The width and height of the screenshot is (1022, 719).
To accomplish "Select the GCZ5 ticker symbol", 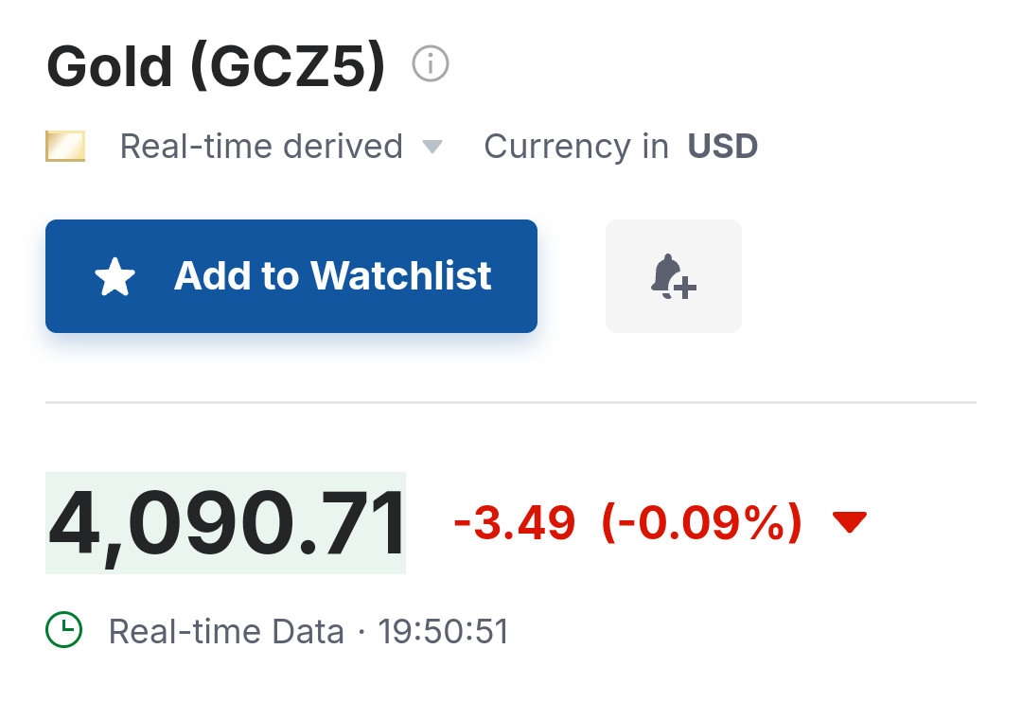I will (288, 66).
